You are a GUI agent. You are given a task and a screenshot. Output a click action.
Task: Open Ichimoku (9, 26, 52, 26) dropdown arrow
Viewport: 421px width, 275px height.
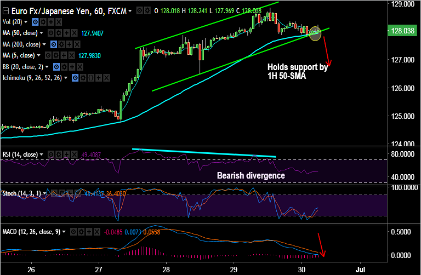[66, 78]
